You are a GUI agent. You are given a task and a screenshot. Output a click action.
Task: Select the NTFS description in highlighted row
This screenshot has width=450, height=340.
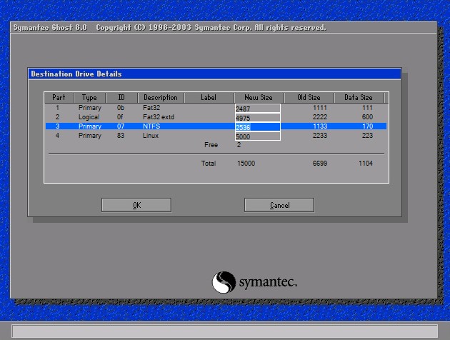coord(151,126)
